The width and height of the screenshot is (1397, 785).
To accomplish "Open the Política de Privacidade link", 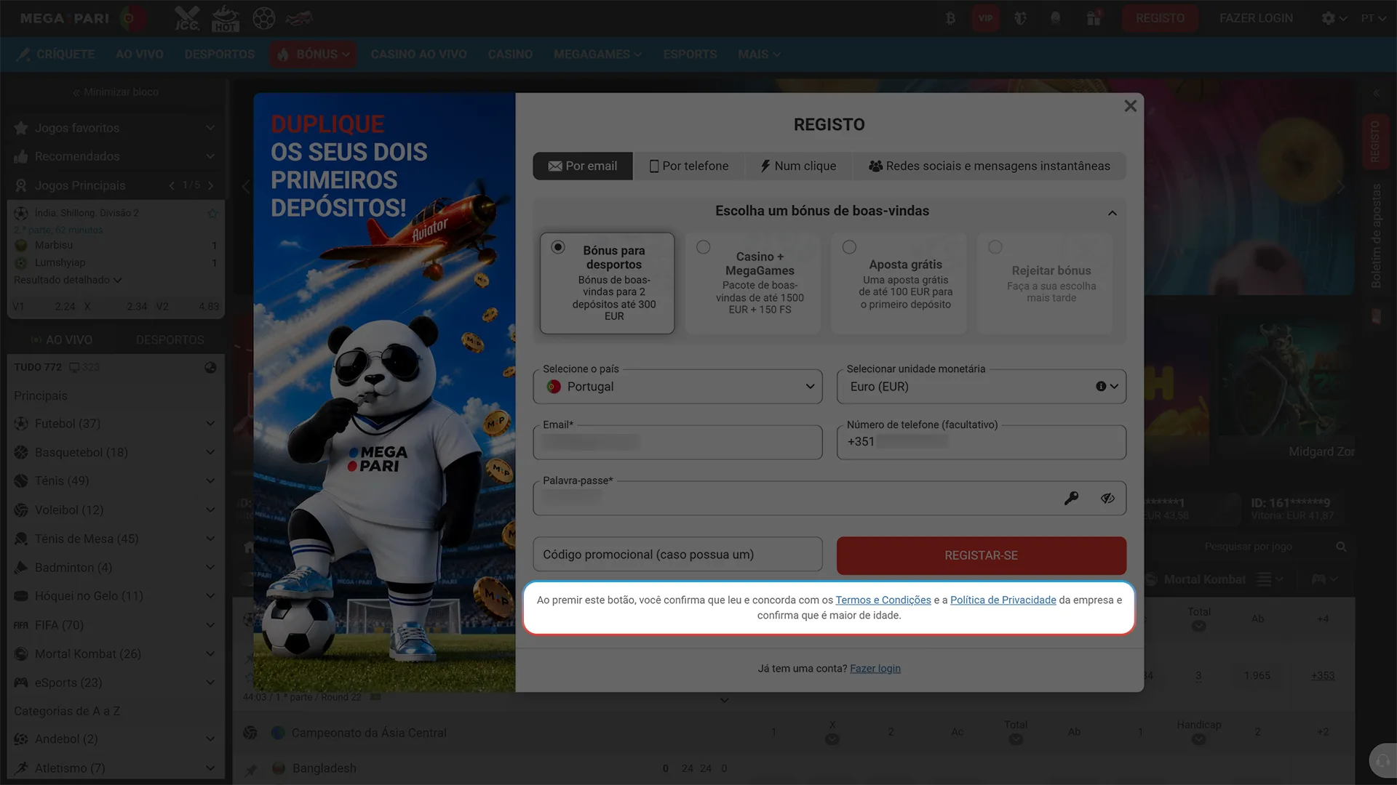I will [1003, 600].
